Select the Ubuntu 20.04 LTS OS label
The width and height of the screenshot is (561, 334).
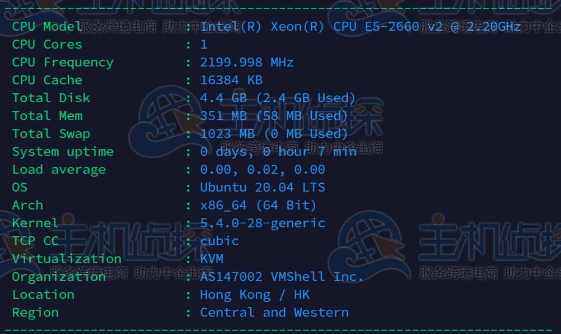tap(263, 187)
